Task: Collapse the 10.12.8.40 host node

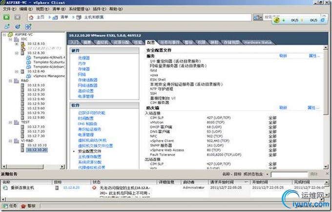Action: [17, 72]
